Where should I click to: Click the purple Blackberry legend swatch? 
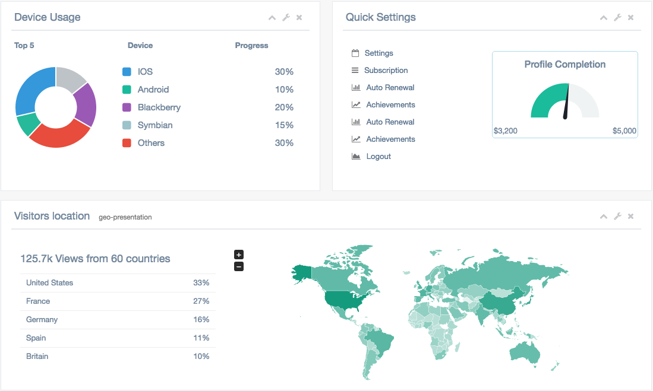click(x=127, y=107)
